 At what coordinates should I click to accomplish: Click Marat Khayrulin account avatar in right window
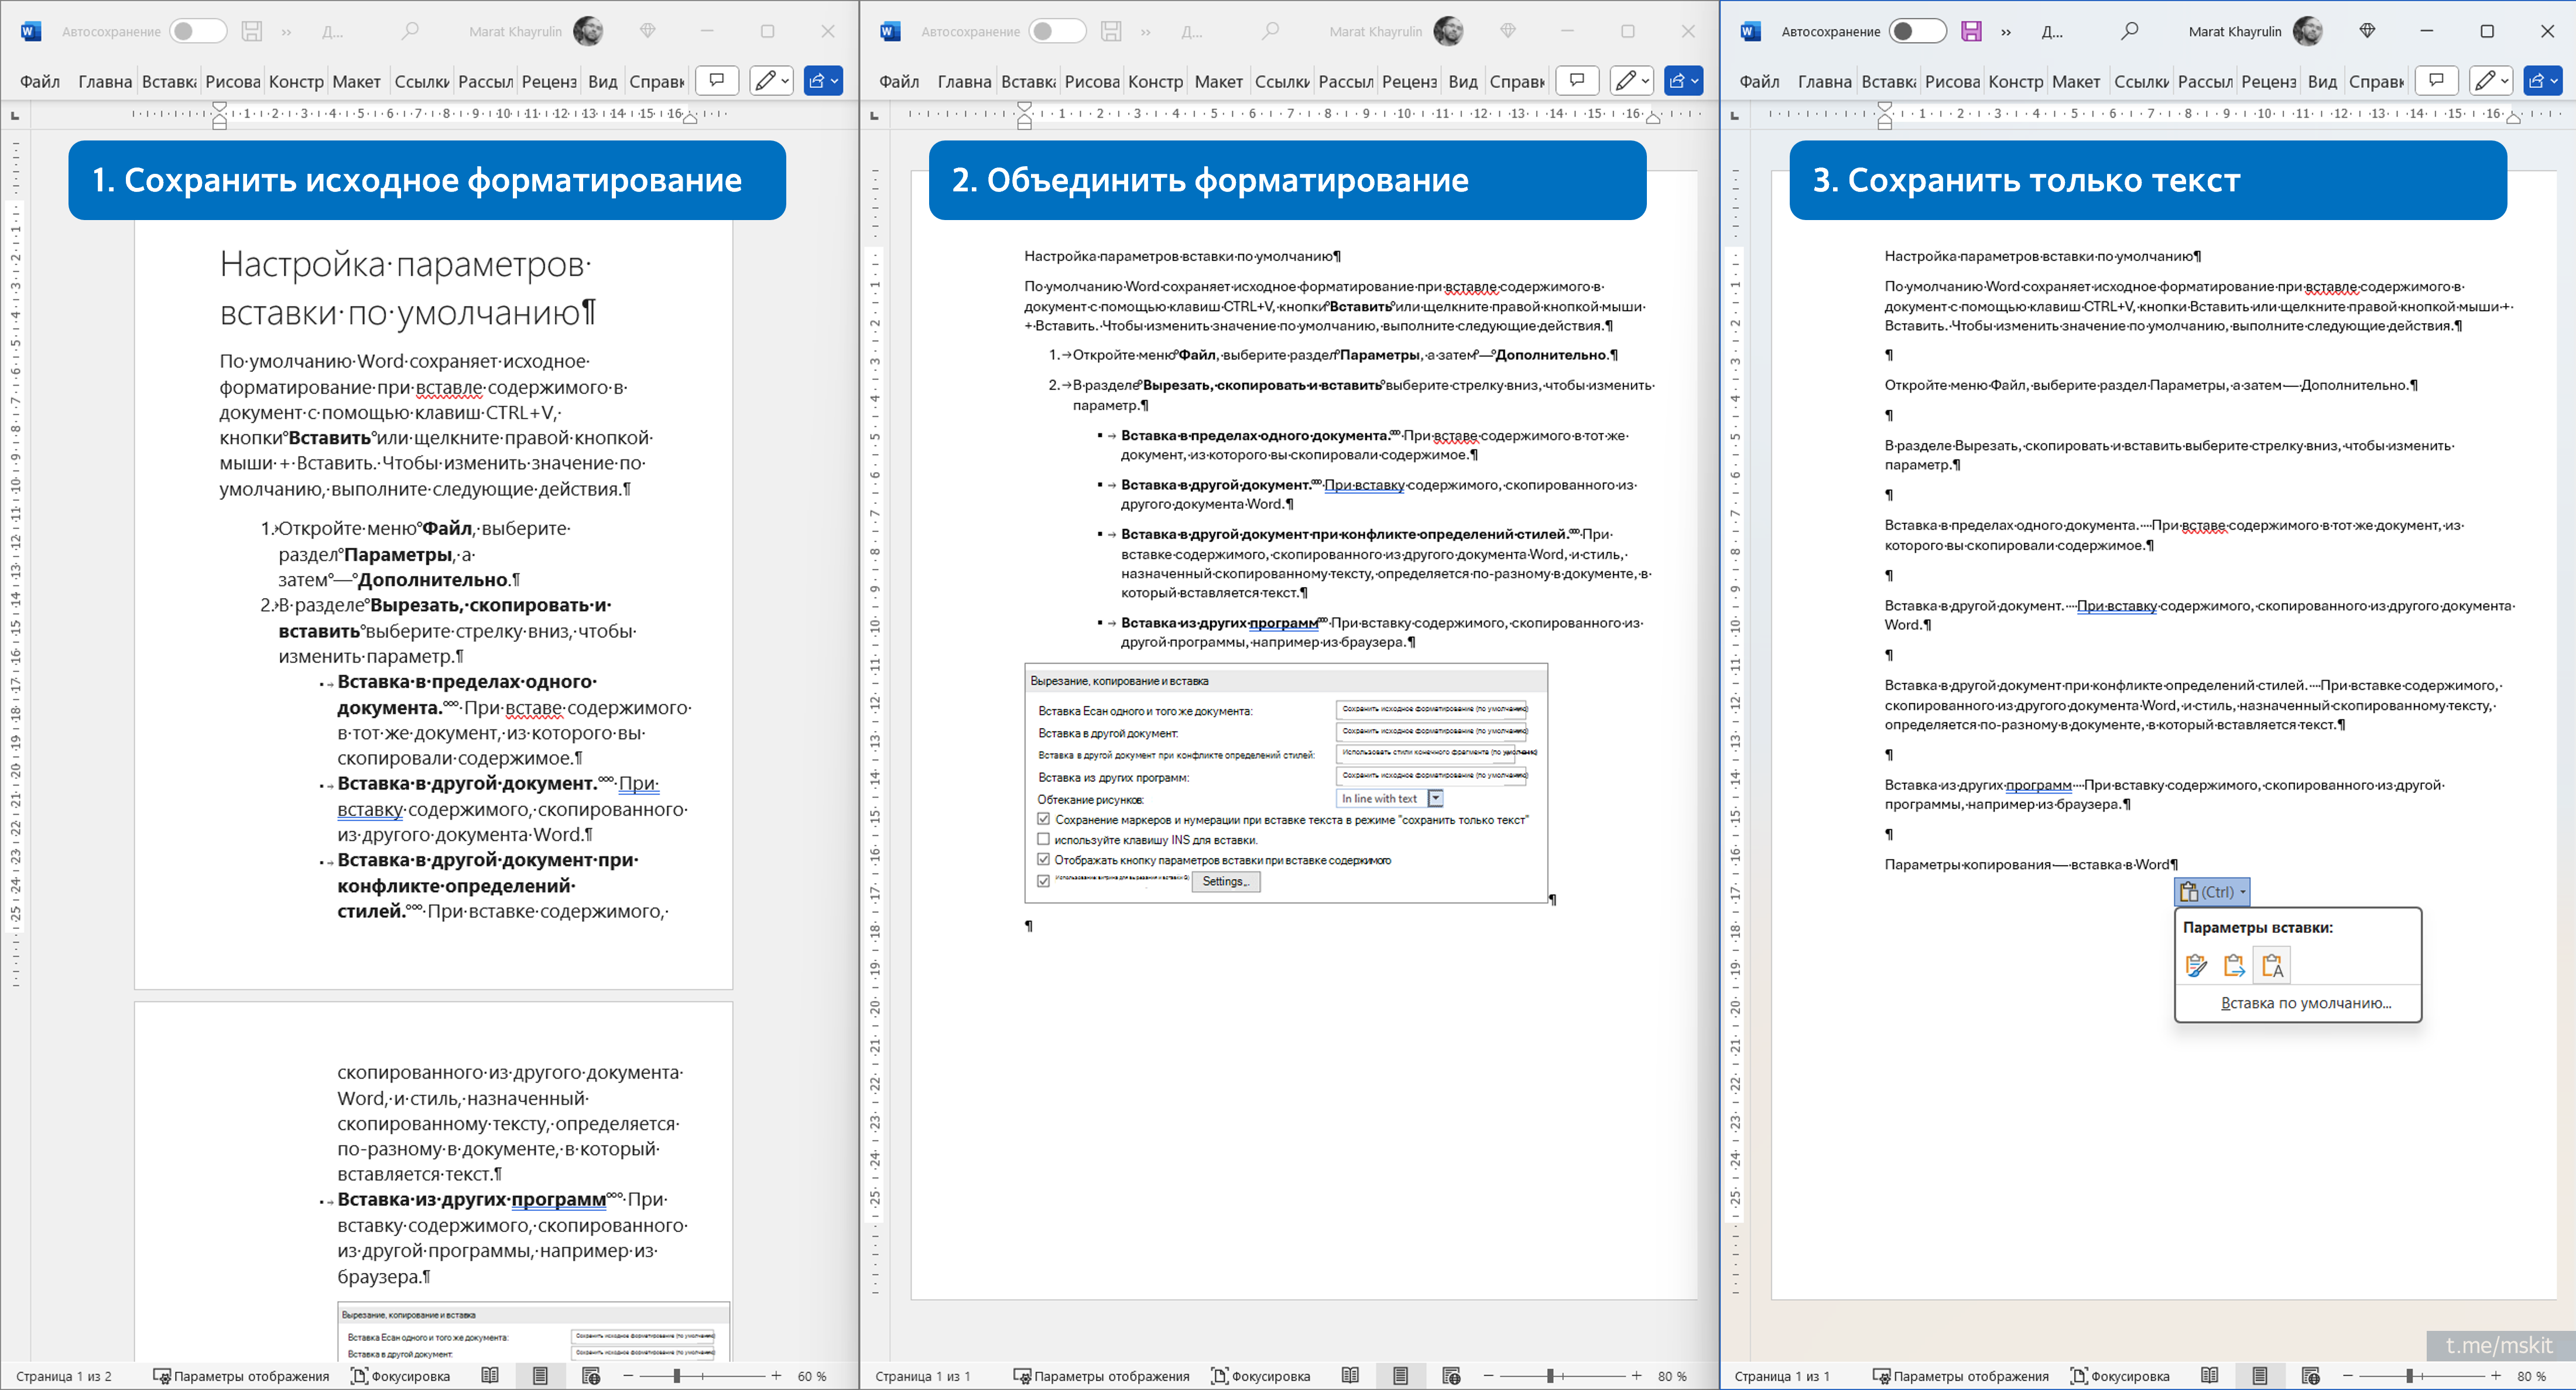pos(2307,31)
